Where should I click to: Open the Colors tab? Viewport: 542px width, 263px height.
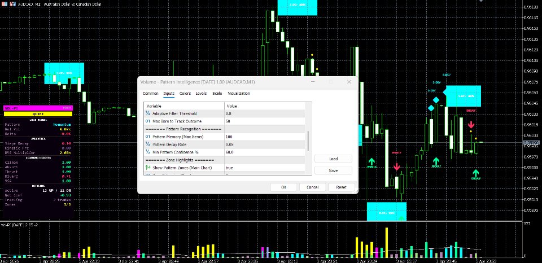[x=185, y=93]
